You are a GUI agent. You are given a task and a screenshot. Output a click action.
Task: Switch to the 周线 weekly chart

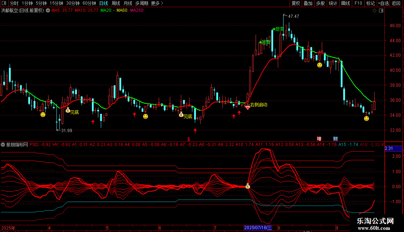[116, 3]
